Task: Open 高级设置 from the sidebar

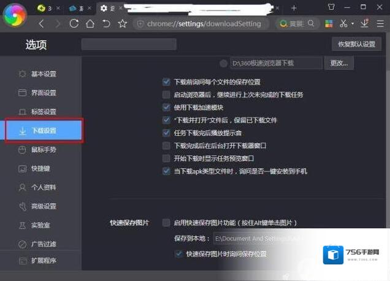Action: point(43,206)
